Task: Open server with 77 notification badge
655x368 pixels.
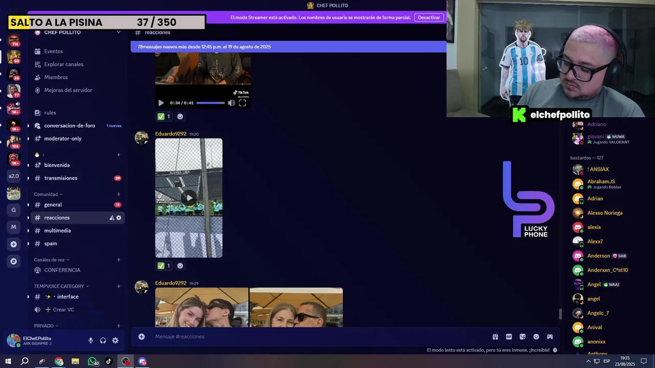Action: point(14,91)
